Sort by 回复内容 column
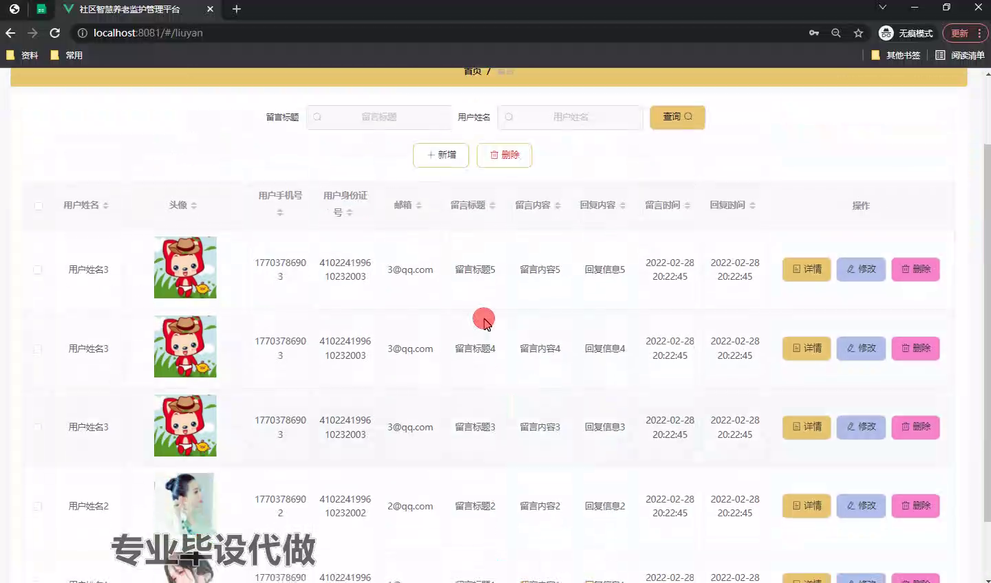 tap(622, 206)
